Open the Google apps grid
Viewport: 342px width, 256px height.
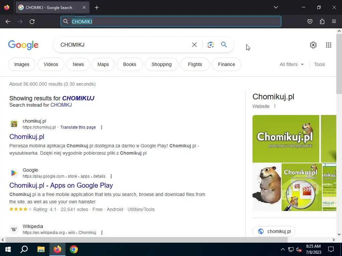tap(329, 45)
